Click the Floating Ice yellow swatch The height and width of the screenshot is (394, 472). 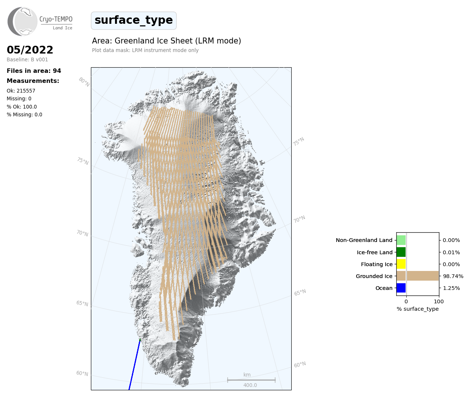401,264
